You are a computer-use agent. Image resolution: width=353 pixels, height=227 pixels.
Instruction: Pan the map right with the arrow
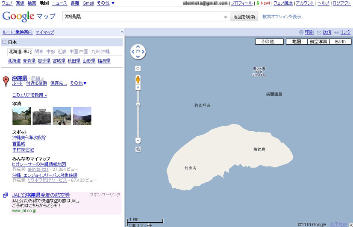click(x=143, y=52)
